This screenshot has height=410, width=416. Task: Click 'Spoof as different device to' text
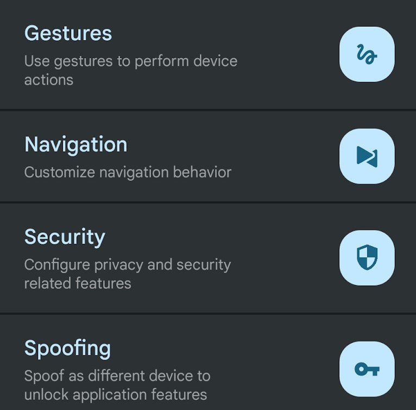click(x=117, y=376)
